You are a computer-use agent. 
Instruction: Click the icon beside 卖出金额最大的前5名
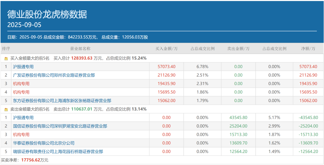click(6, 109)
